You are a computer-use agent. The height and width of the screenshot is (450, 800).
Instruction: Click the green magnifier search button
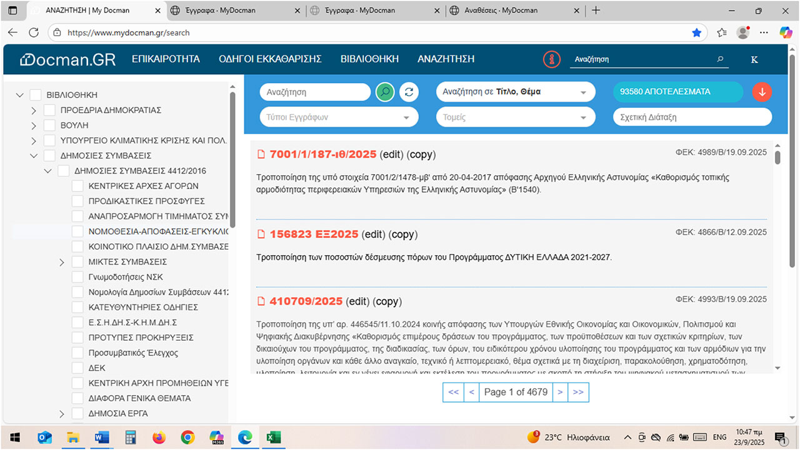[x=385, y=92]
